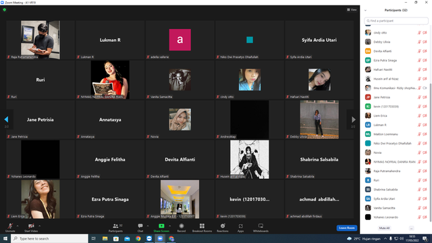This screenshot has width=432, height=243.
Task: Open the View layout menu
Action: [352, 9]
